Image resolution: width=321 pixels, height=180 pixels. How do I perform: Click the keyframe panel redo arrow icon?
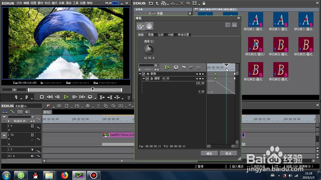pos(191,68)
